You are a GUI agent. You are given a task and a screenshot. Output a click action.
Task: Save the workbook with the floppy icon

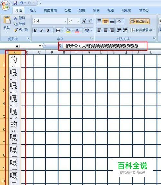click(15, 3)
